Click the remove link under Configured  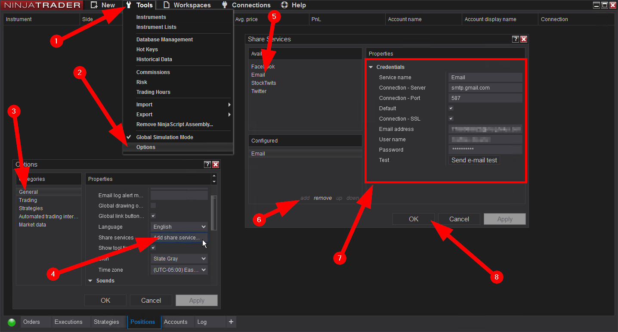point(323,198)
